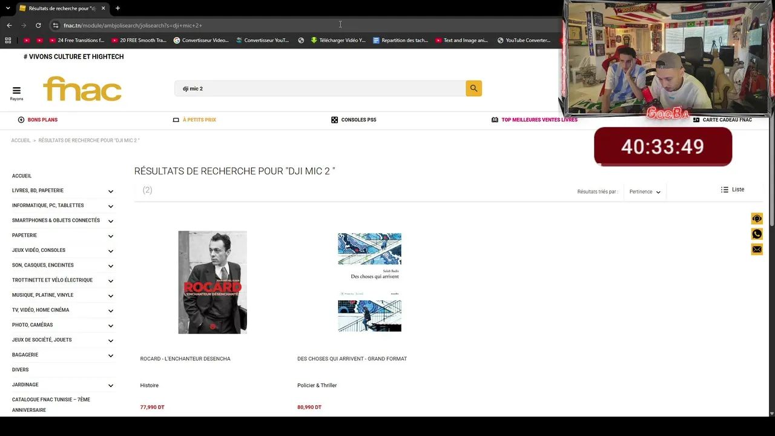The width and height of the screenshot is (775, 436).
Task: Click the site info icon in address bar
Action: pos(55,25)
